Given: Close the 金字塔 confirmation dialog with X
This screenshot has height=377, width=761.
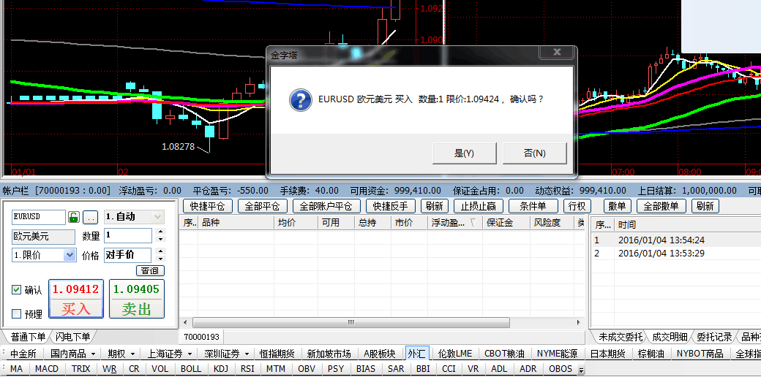Looking at the screenshot, I should click(558, 53).
